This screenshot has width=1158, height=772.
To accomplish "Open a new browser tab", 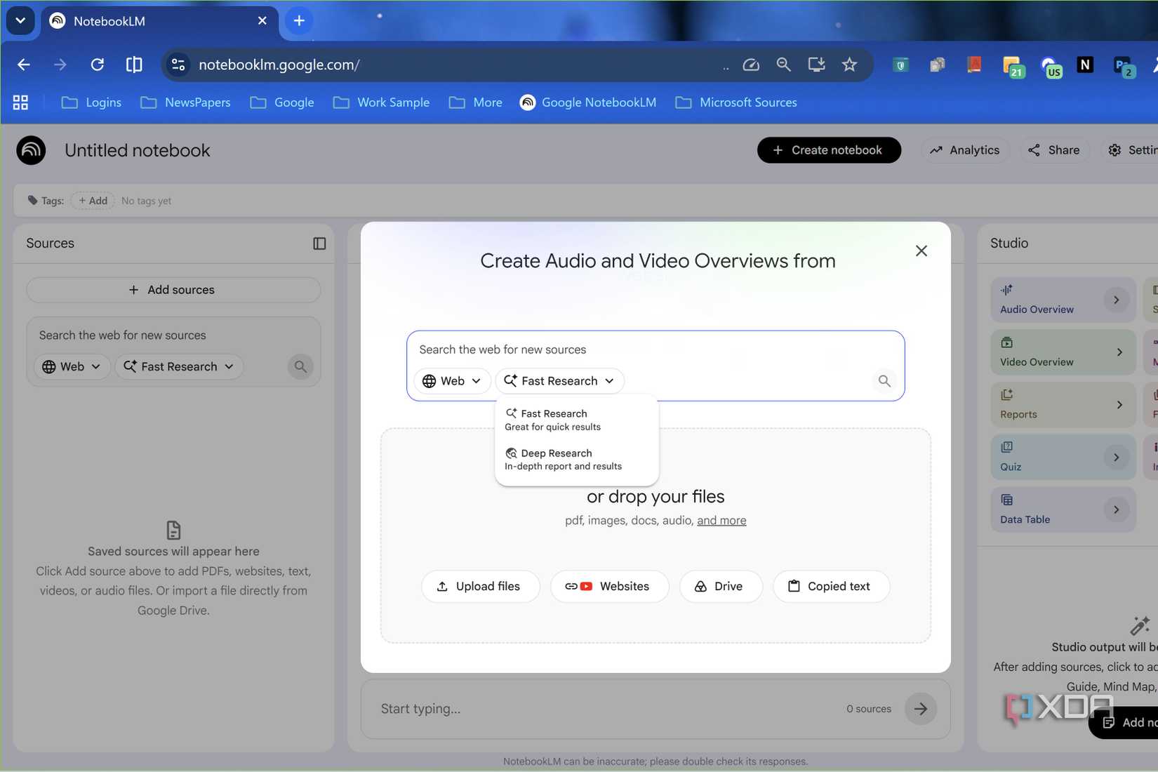I will coord(299,21).
